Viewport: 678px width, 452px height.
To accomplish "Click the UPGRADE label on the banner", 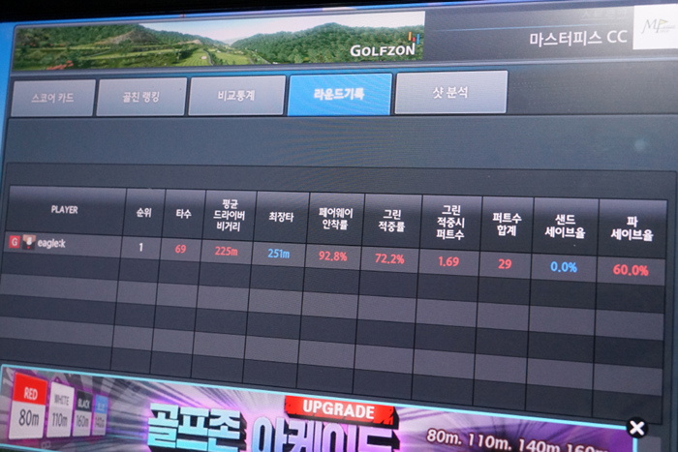I will (x=339, y=409).
